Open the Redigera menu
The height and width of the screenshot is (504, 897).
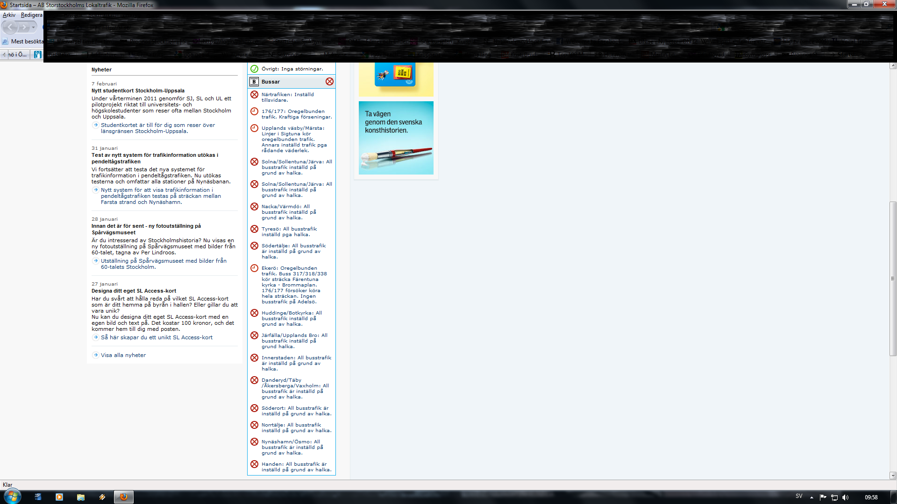tap(31, 15)
